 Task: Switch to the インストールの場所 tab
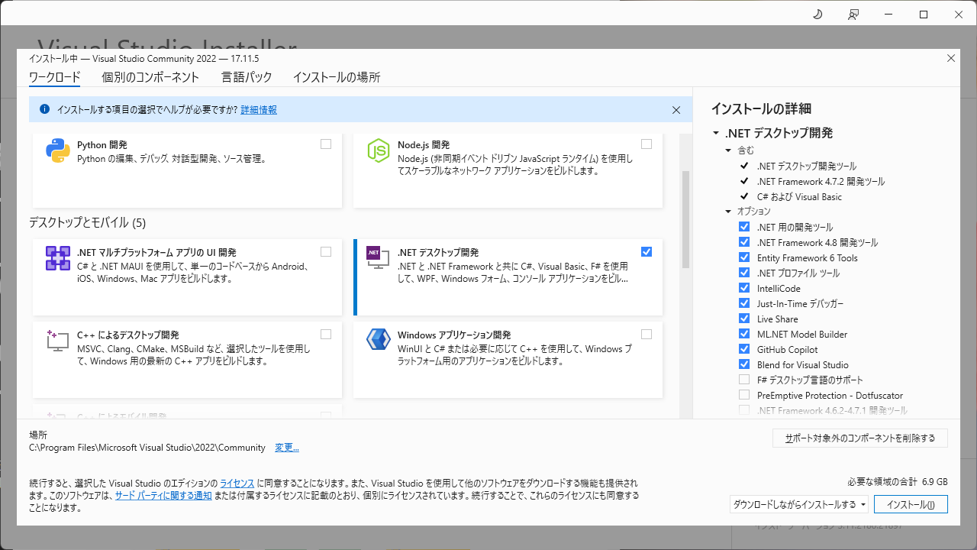(x=337, y=77)
